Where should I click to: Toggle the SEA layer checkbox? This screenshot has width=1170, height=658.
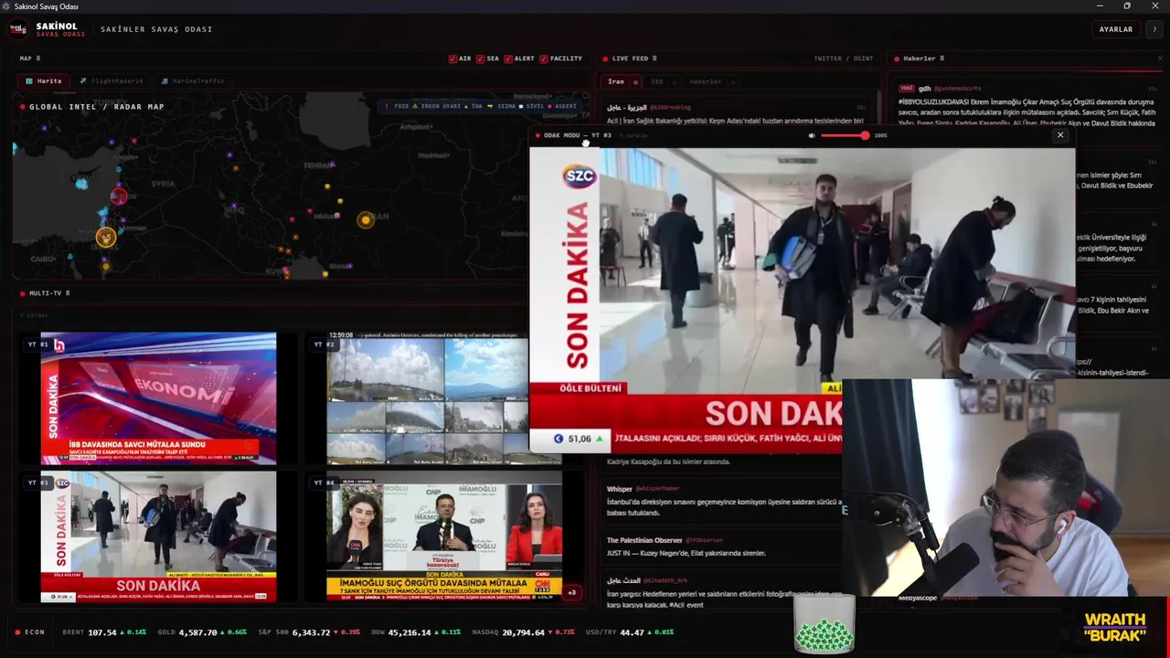[480, 58]
